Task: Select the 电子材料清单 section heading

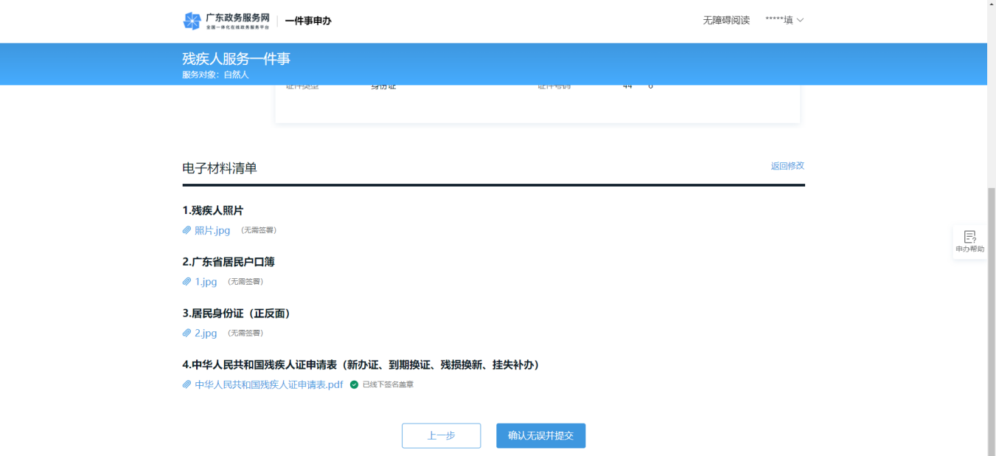Action: [x=220, y=168]
